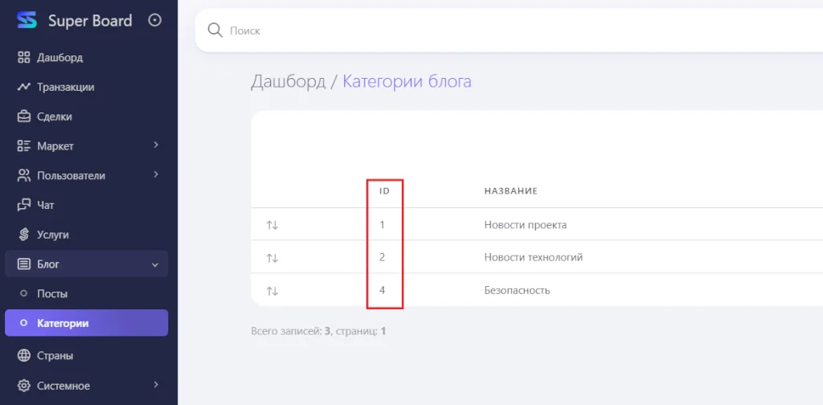Expand the Маркет submenu arrow
This screenshot has height=405, width=823.
pyautogui.click(x=156, y=145)
